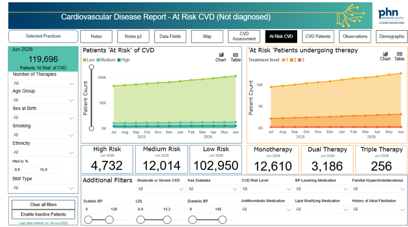
Task: Open the CVD Patients tab
Action: coord(318,36)
